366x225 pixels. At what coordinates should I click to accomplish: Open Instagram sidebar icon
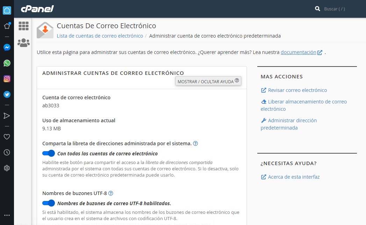click(x=7, y=79)
